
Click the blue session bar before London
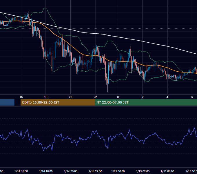[x=7, y=102]
